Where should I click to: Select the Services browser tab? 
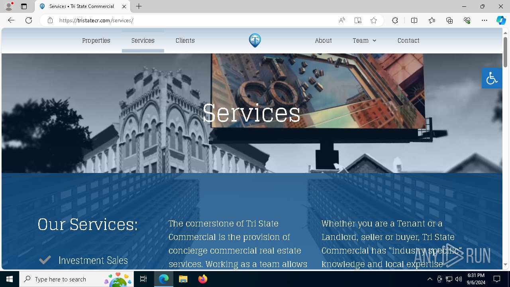click(x=82, y=6)
